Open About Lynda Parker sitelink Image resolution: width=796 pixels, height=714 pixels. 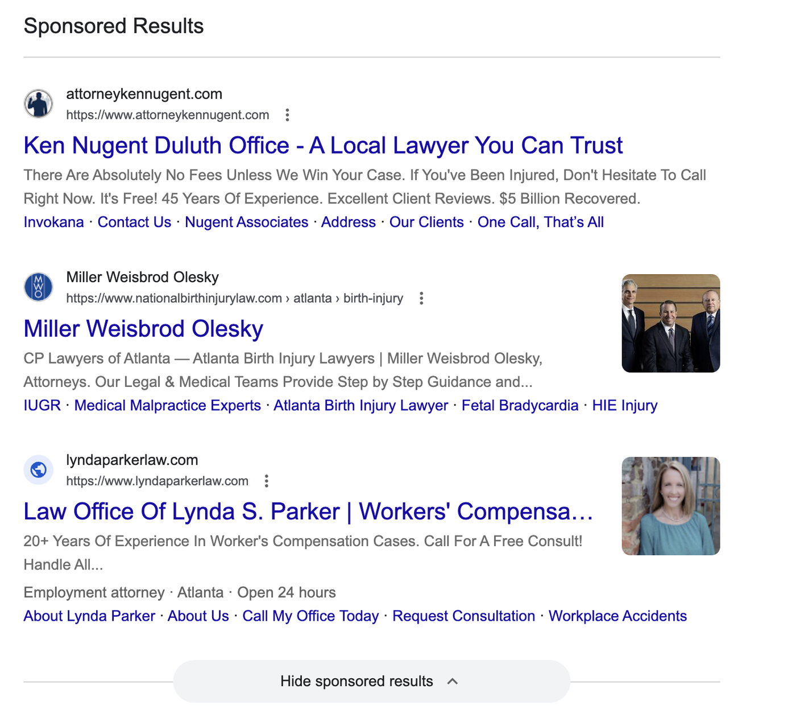(89, 616)
